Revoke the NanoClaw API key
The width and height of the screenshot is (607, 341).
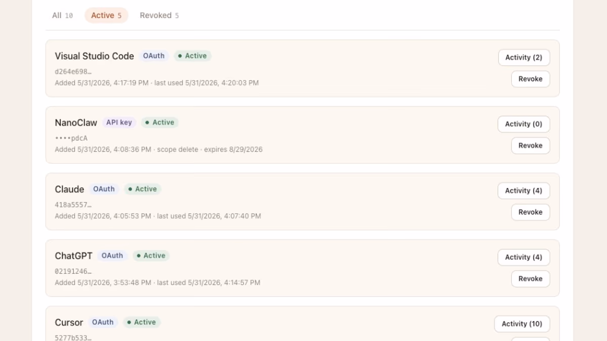(x=530, y=145)
